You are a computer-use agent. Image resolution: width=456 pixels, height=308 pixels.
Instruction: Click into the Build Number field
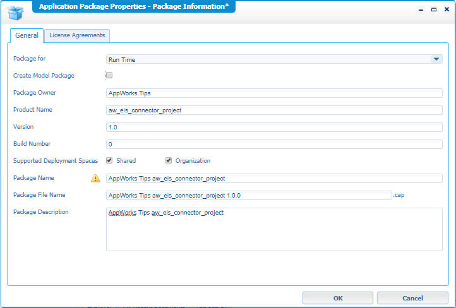[274, 144]
